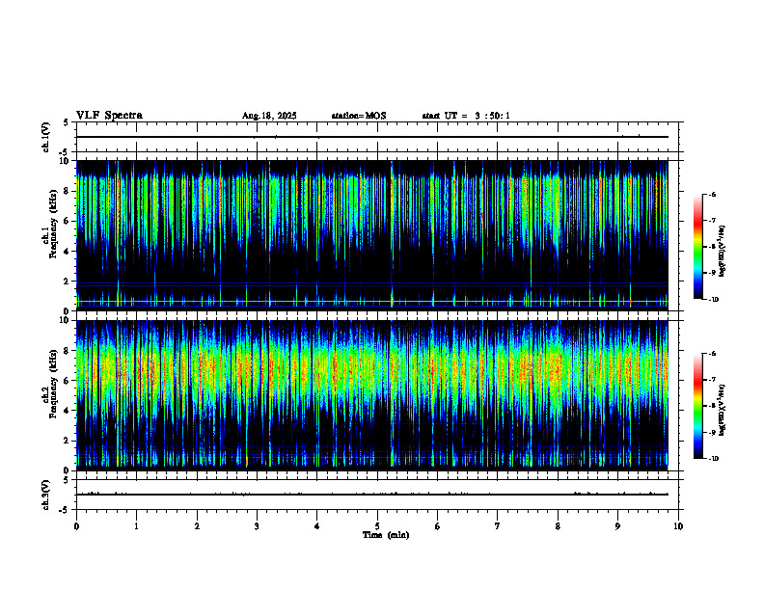Click the "6" kHz tick of ch.2 frequency axis

click(67, 381)
